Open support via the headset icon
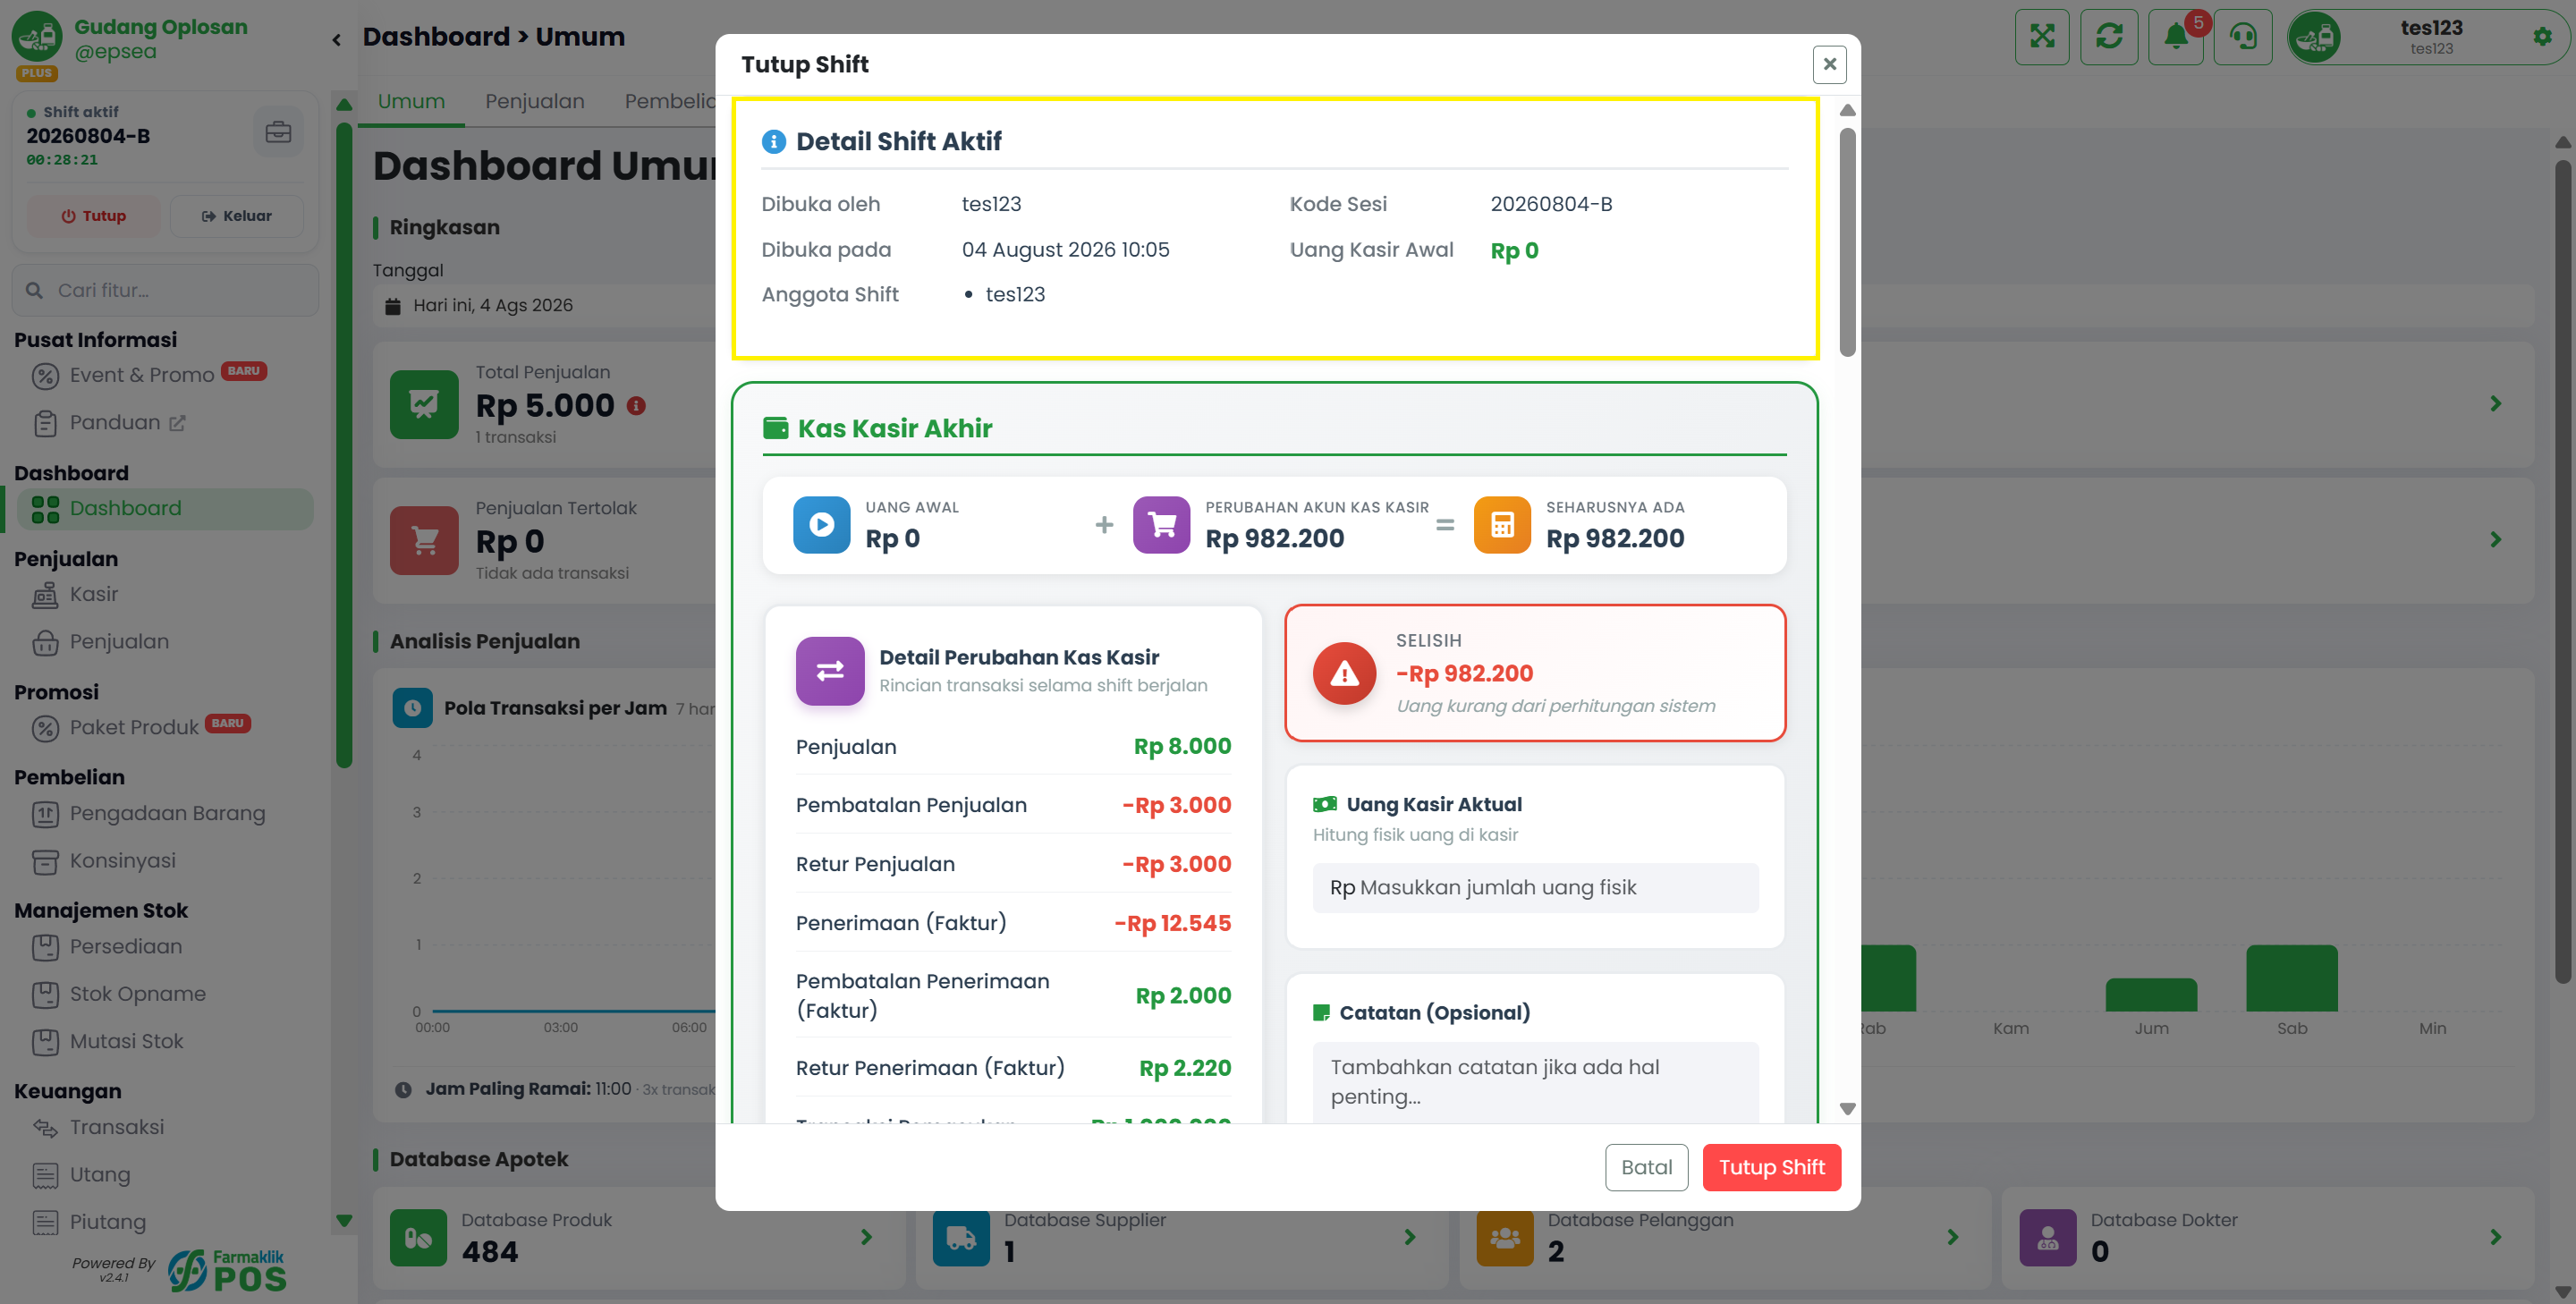Viewport: 2576px width, 1304px height. point(2243,37)
